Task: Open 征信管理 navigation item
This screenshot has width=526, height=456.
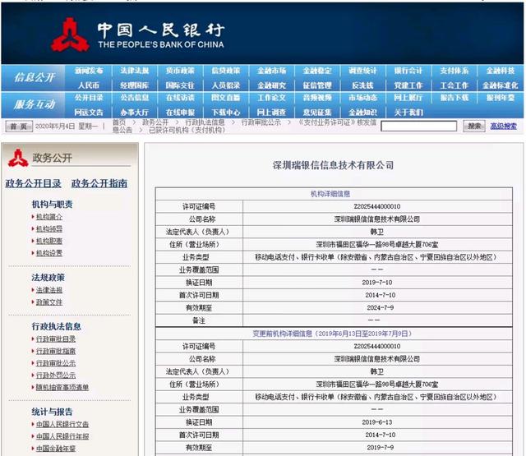Action: pyautogui.click(x=317, y=85)
